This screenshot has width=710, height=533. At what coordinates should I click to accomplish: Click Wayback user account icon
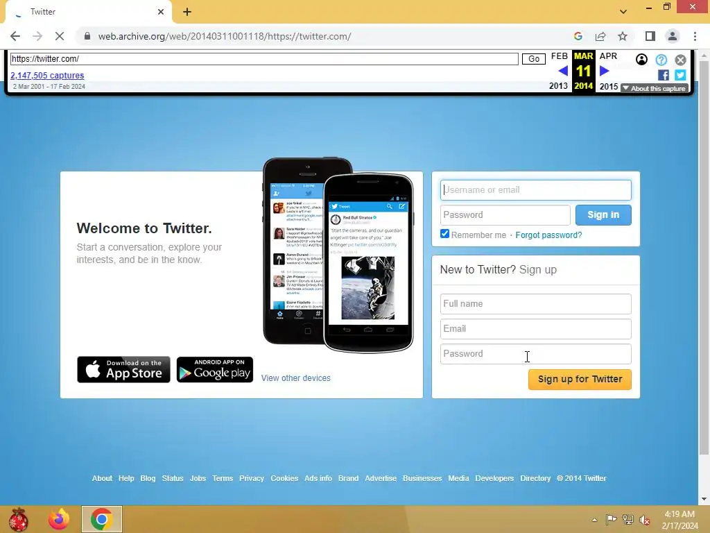(x=641, y=60)
